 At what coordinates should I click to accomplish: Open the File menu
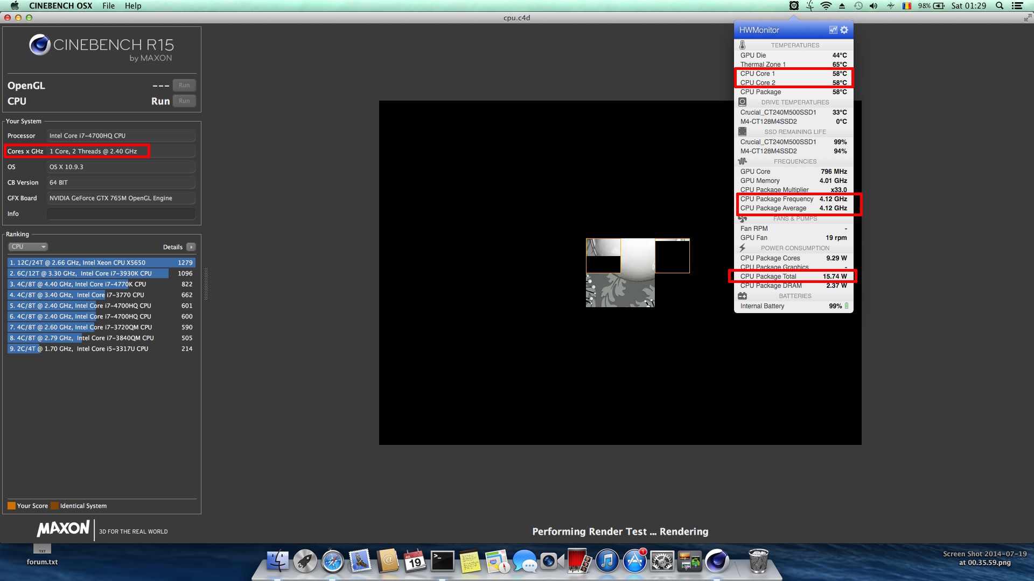[108, 6]
